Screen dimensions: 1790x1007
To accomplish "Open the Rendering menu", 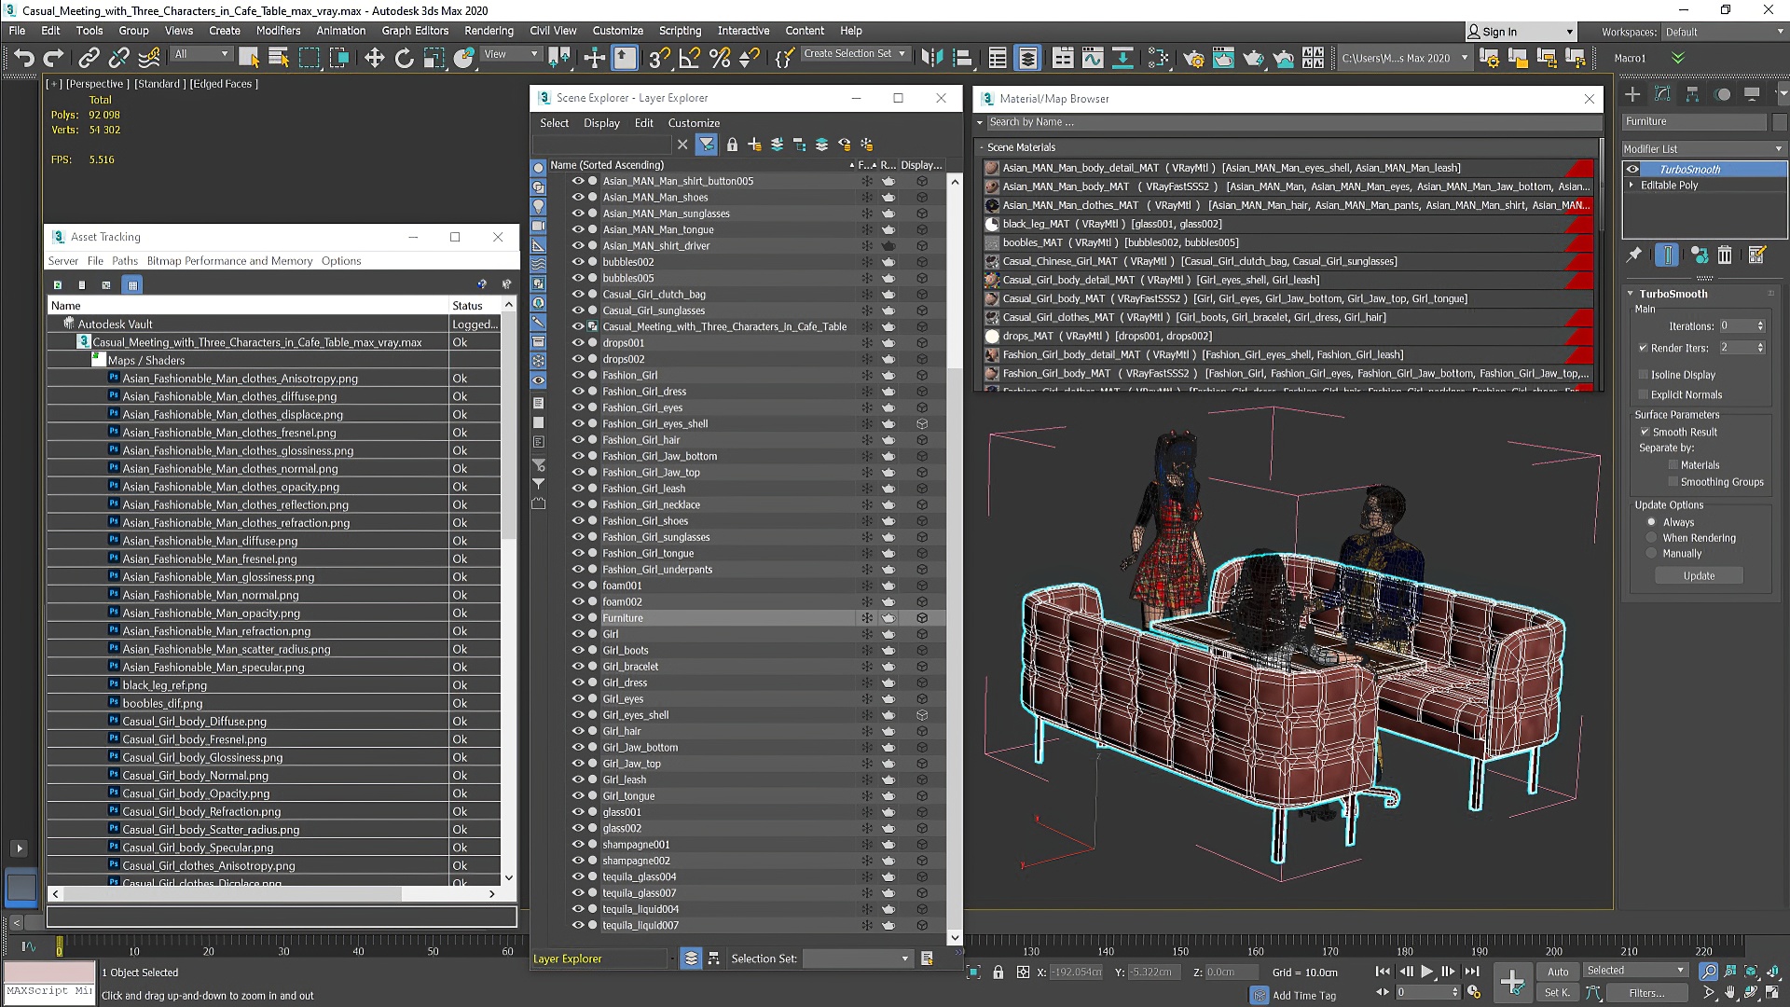I will [x=489, y=31].
